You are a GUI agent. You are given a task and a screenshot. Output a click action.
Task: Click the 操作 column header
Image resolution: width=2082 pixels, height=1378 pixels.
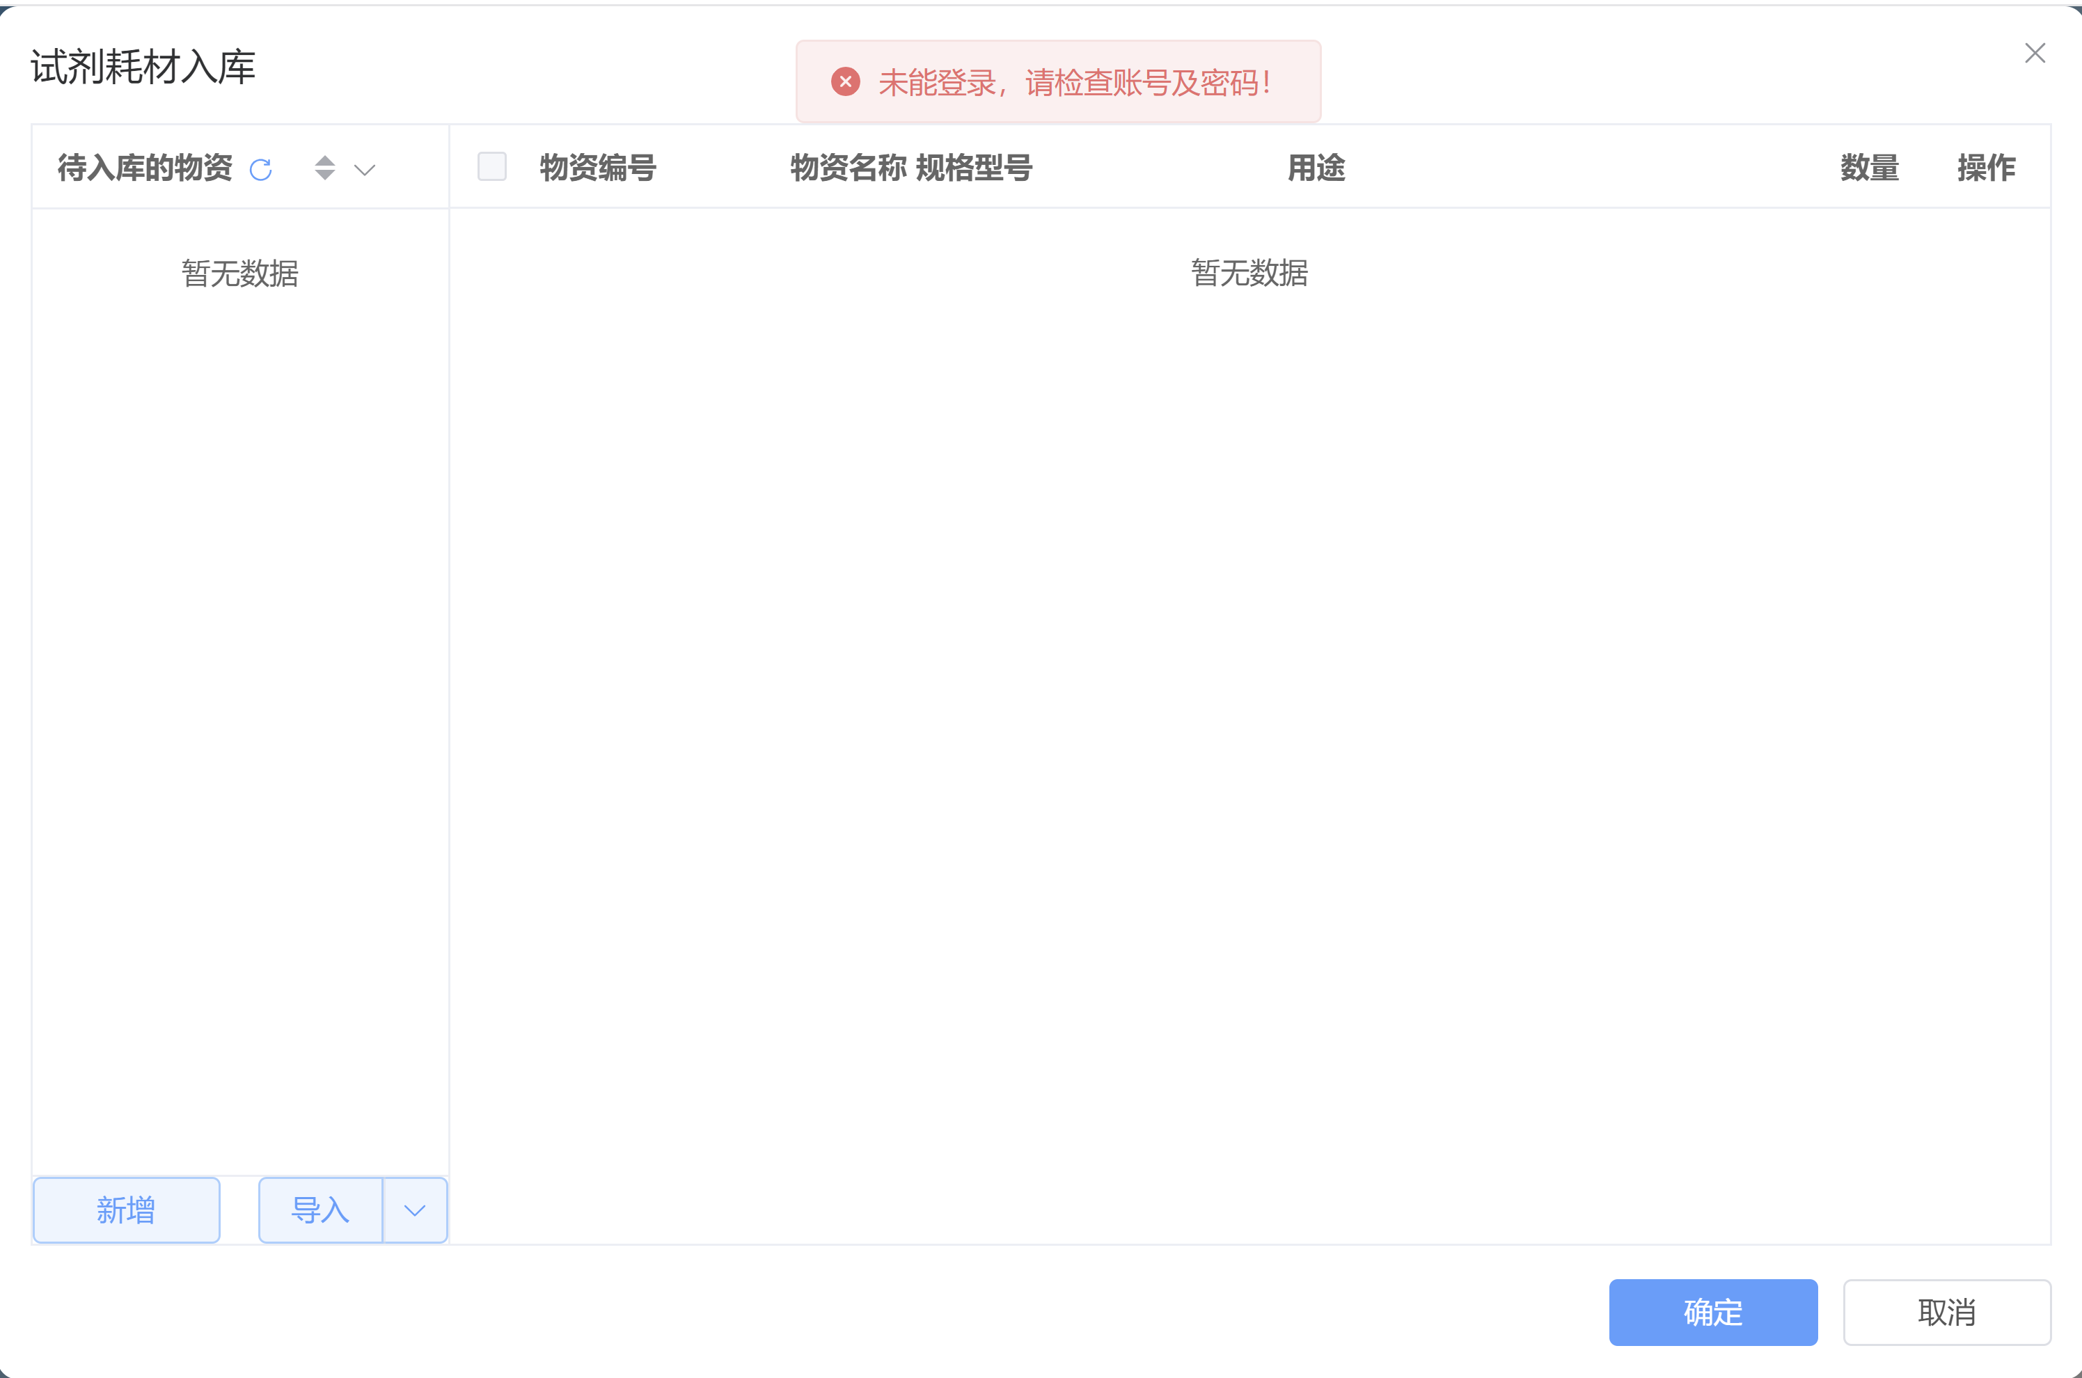click(x=1985, y=167)
